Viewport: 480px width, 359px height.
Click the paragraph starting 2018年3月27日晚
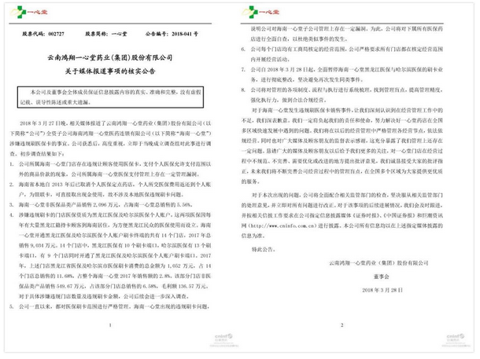tap(110, 138)
